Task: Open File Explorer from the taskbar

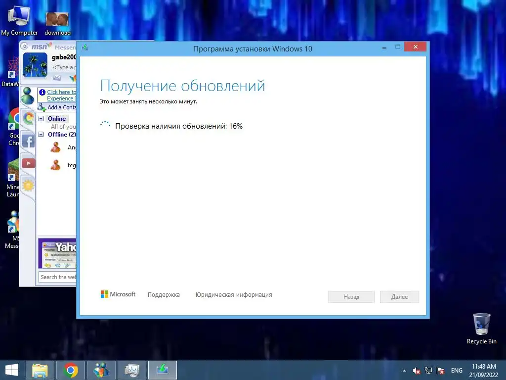Action: click(x=40, y=370)
